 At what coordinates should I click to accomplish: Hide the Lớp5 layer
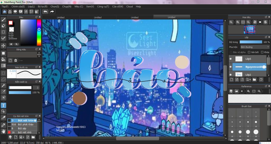(231, 59)
